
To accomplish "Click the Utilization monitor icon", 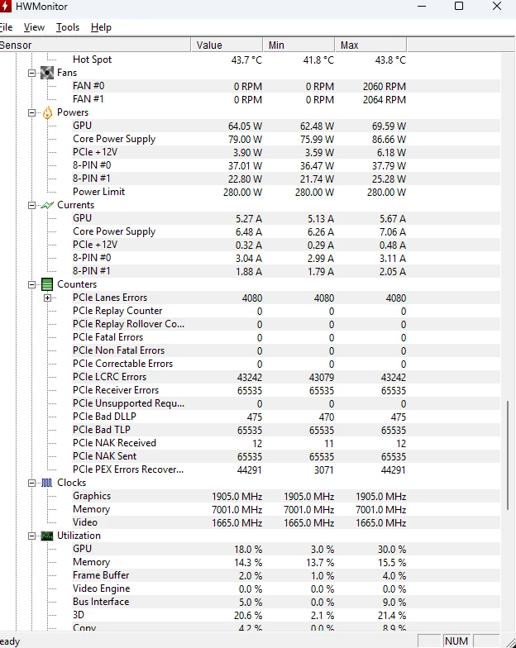I will point(47,536).
